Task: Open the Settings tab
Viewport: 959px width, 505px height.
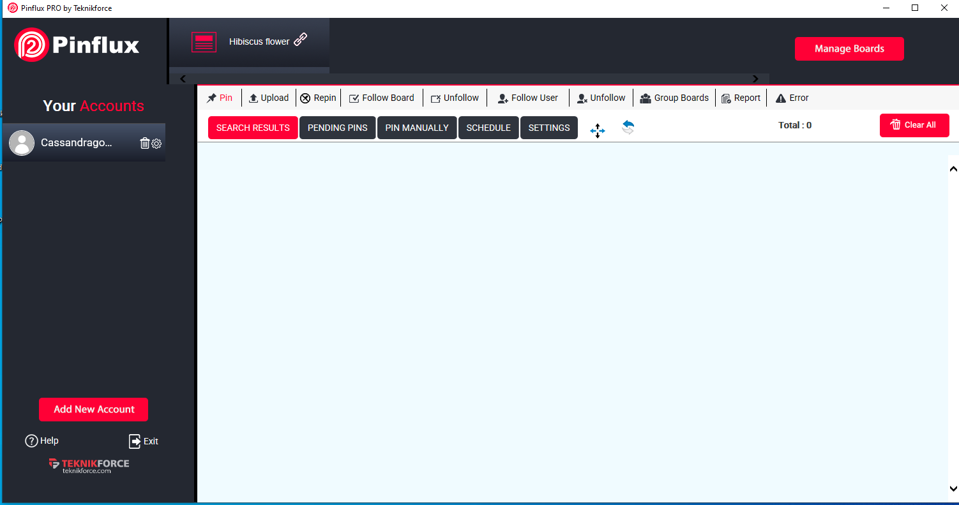Action: pyautogui.click(x=549, y=128)
